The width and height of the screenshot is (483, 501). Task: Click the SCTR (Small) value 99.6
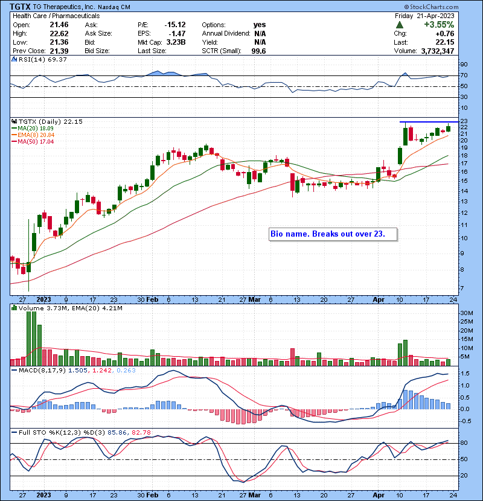(258, 51)
